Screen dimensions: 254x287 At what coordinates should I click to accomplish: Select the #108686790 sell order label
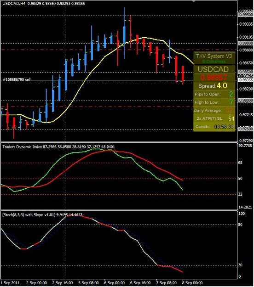coord(17,79)
